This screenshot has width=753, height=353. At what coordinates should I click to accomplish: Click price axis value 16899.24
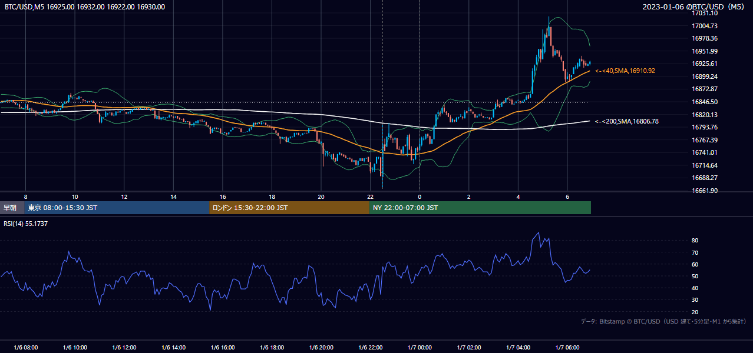[705, 76]
